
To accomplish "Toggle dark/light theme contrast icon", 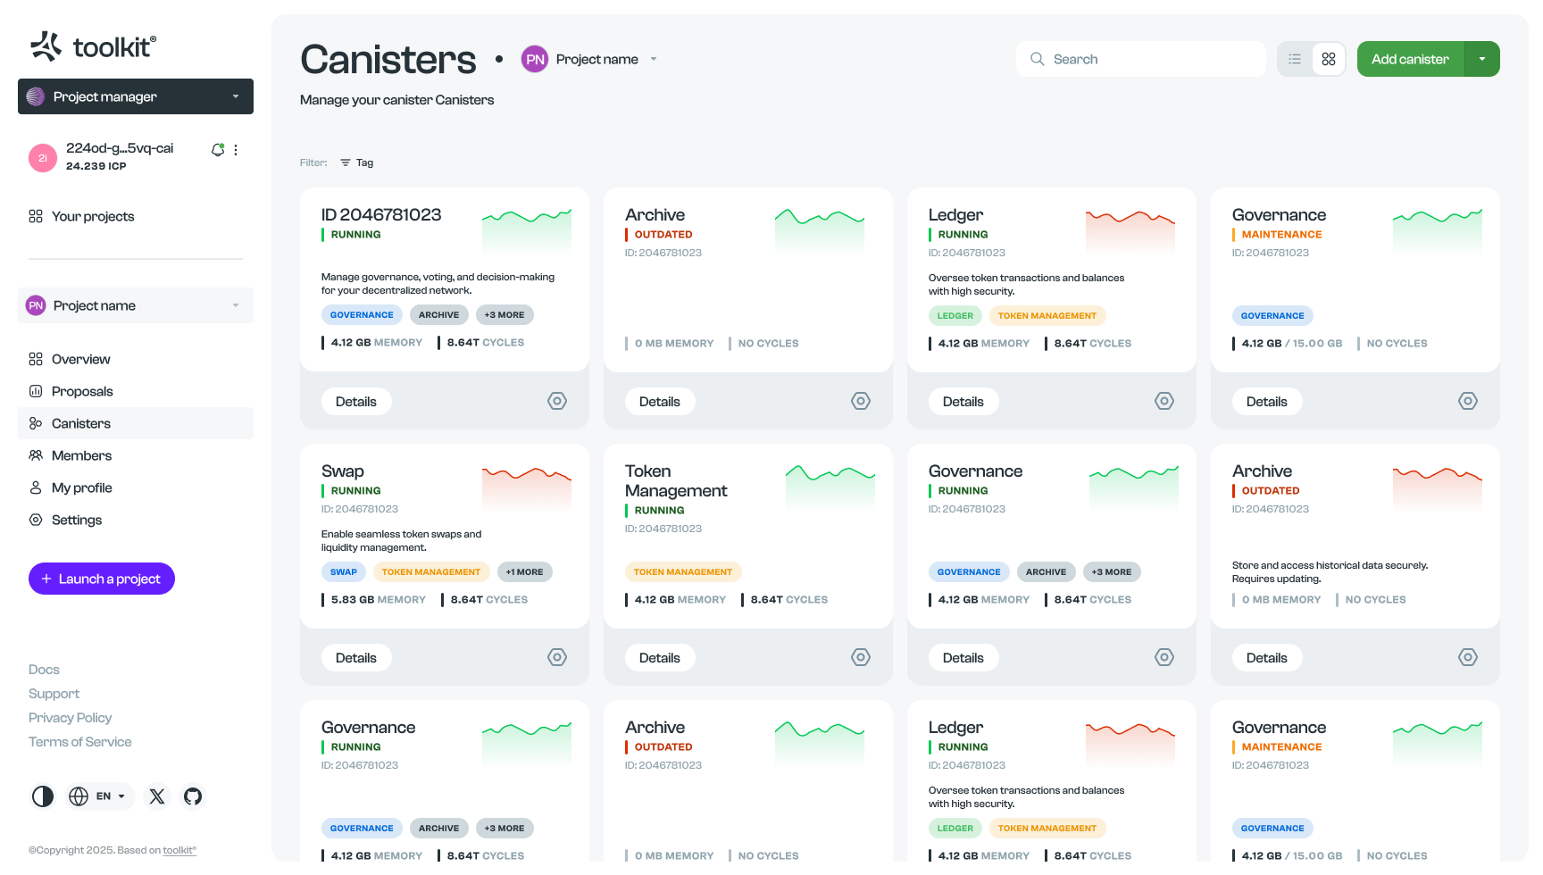I will tap(43, 796).
